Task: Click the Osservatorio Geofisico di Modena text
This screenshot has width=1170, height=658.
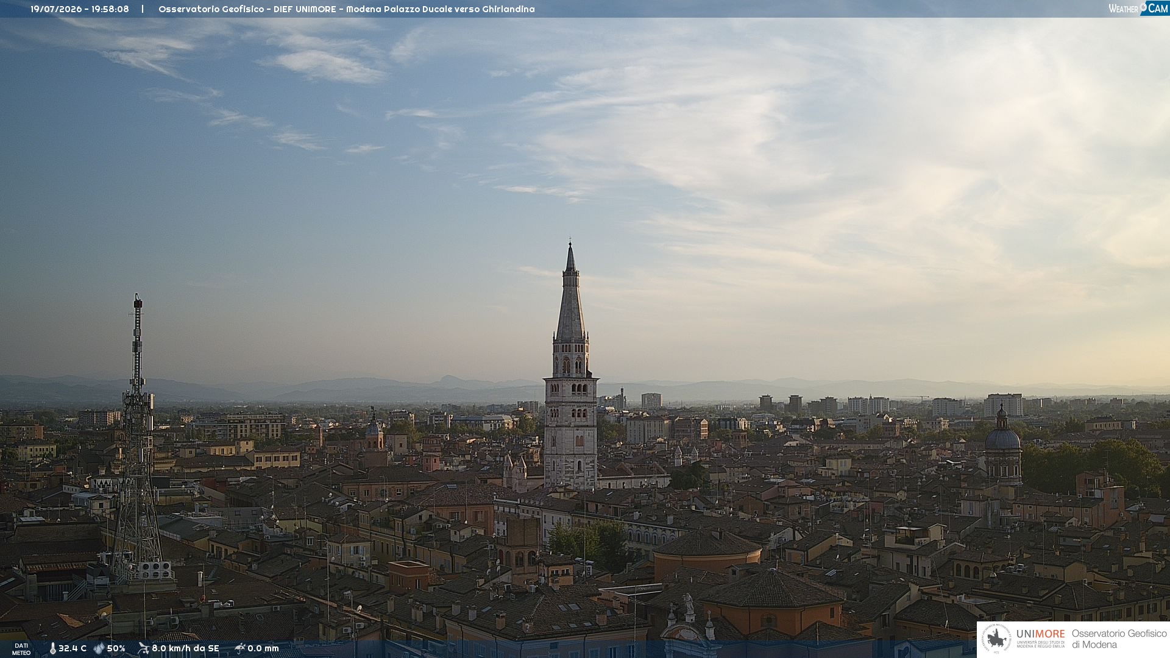Action: (1119, 639)
